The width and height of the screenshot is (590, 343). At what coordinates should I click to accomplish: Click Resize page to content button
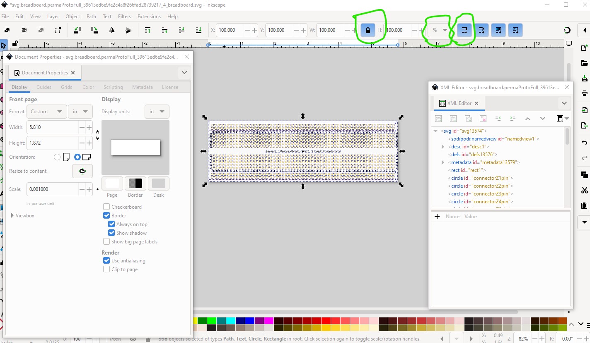82,171
